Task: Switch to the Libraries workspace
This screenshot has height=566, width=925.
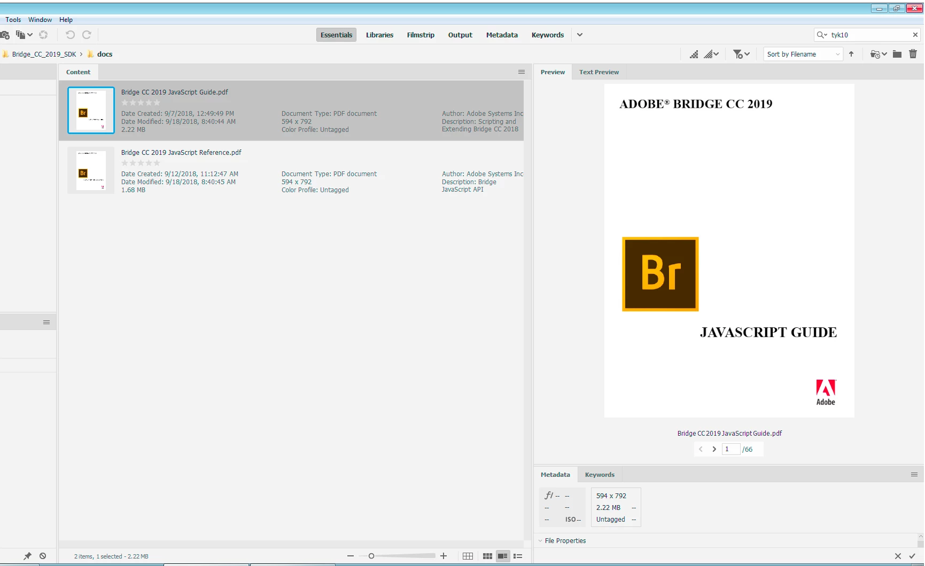Action: coord(379,35)
